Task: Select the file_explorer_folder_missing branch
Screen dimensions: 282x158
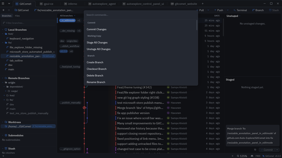Action: pyautogui.click(x=26, y=47)
